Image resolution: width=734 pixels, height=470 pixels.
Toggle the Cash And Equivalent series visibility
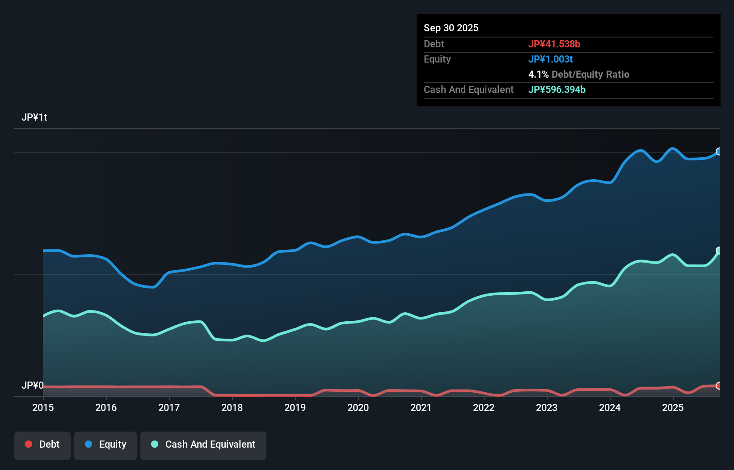coord(203,444)
